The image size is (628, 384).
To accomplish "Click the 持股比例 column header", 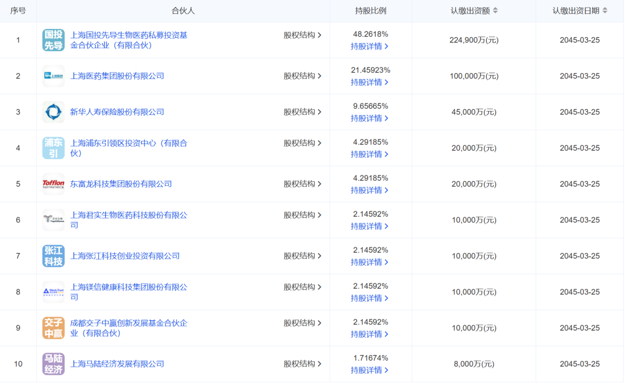I will coord(370,11).
